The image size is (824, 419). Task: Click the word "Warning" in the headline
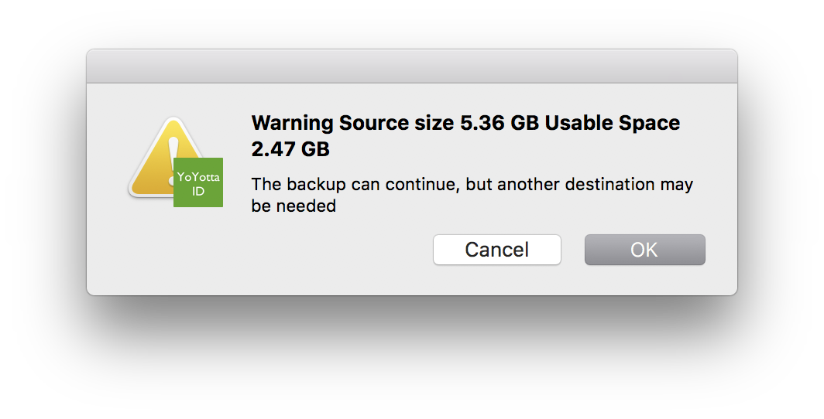pyautogui.click(x=292, y=123)
